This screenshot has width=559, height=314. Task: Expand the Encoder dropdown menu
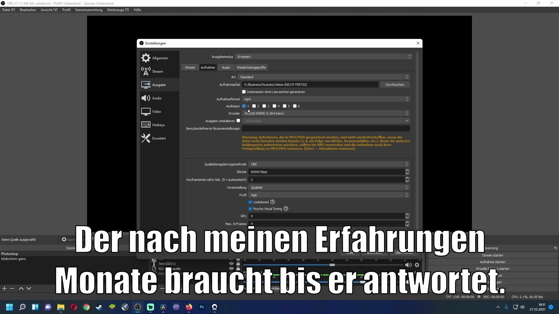[406, 113]
